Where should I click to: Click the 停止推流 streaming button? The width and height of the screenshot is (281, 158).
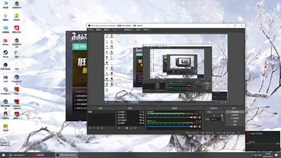(235, 112)
